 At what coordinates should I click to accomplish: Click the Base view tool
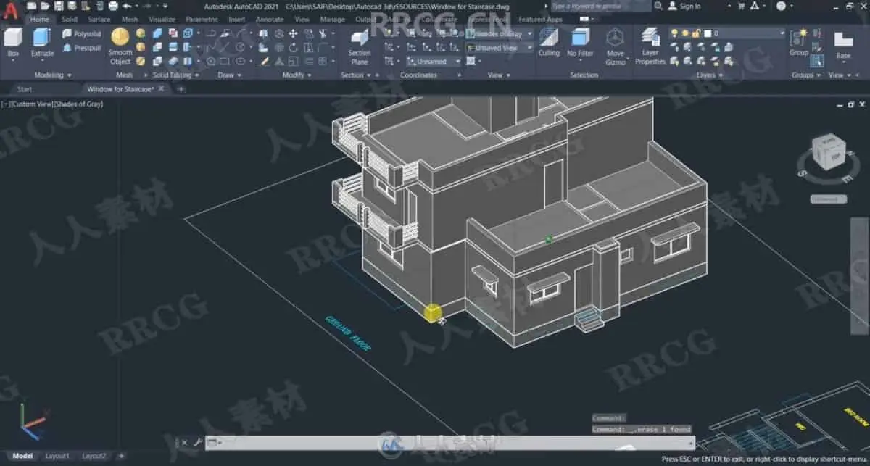[x=843, y=46]
